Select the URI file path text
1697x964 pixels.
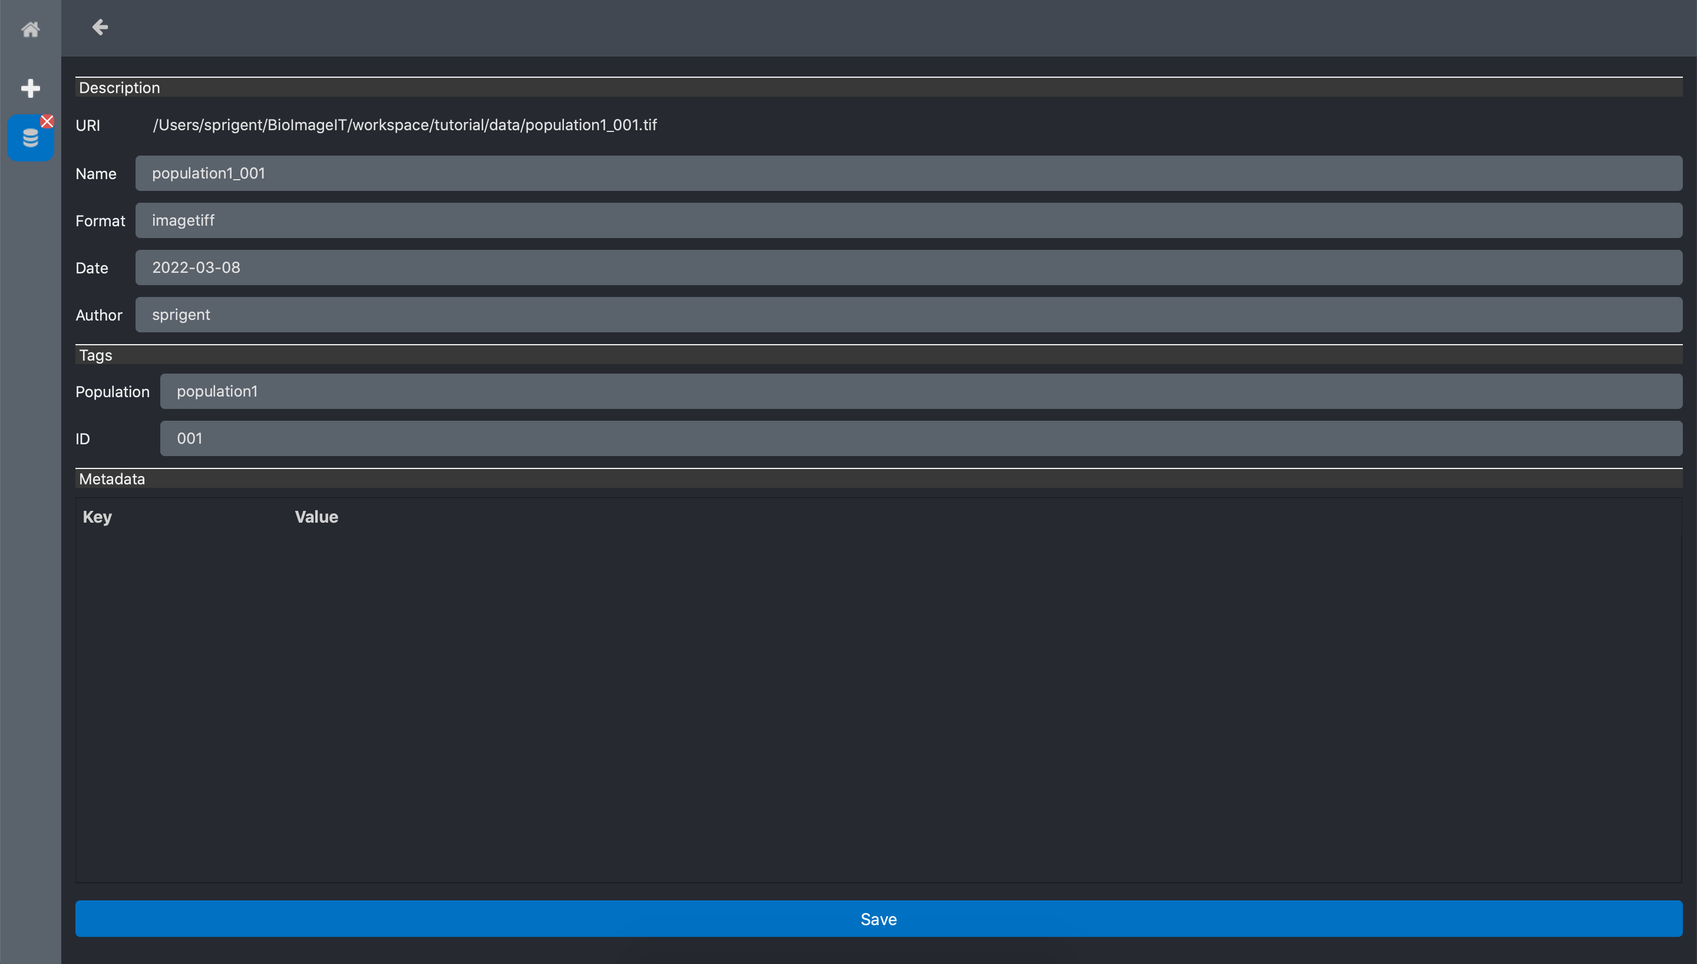tap(404, 125)
